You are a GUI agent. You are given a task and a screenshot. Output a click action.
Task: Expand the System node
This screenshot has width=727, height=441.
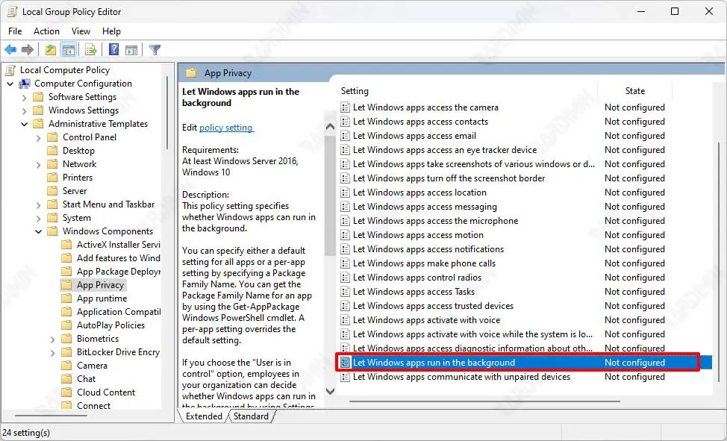(39, 219)
